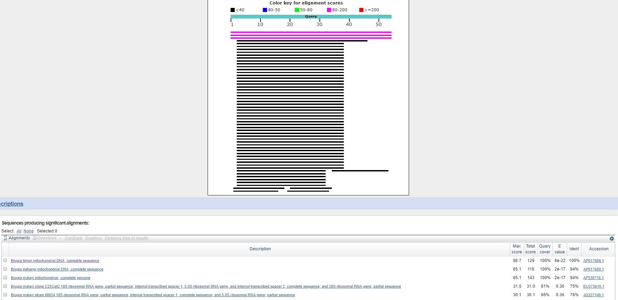This screenshot has height=300, width=618.
Task: Click the black <40 color key square
Action: coord(233,10)
